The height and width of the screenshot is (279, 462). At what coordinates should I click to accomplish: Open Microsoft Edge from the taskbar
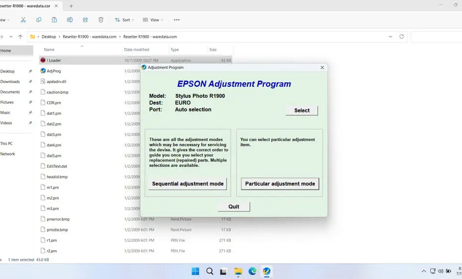pos(252,271)
